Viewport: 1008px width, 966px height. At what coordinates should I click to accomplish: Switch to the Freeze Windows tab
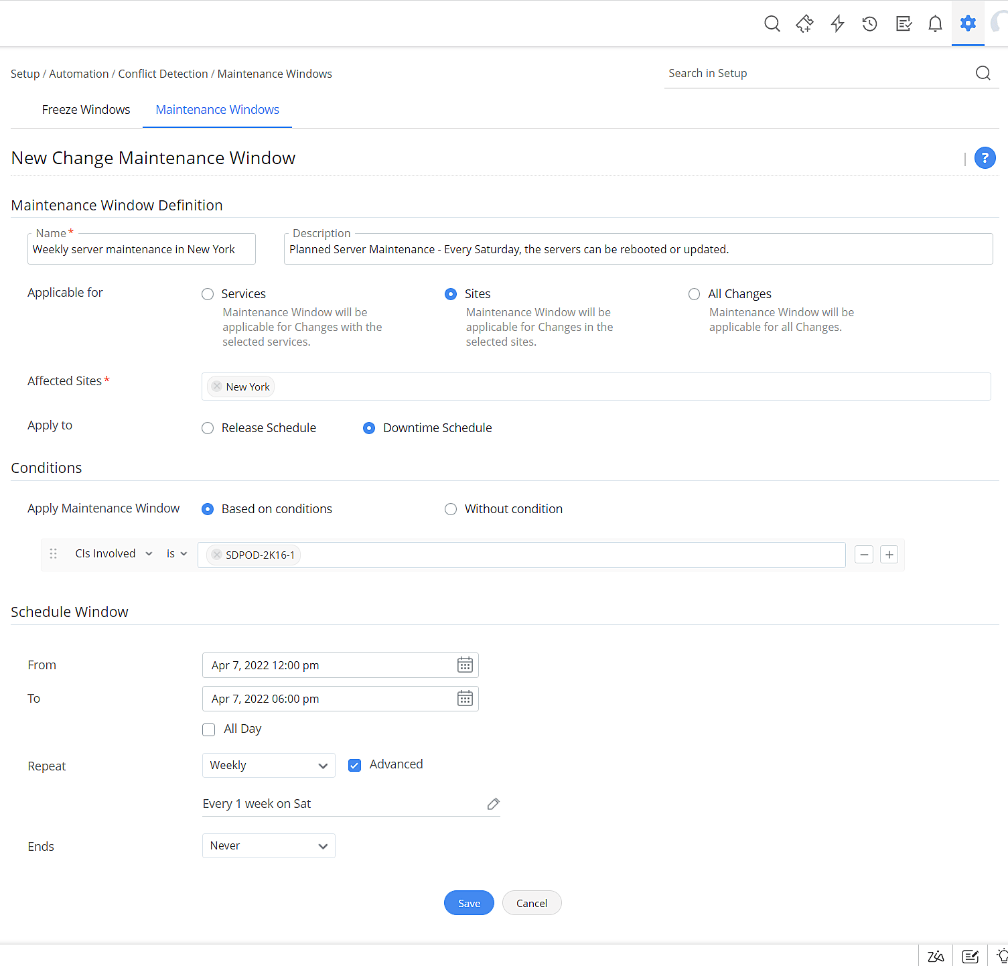(86, 110)
